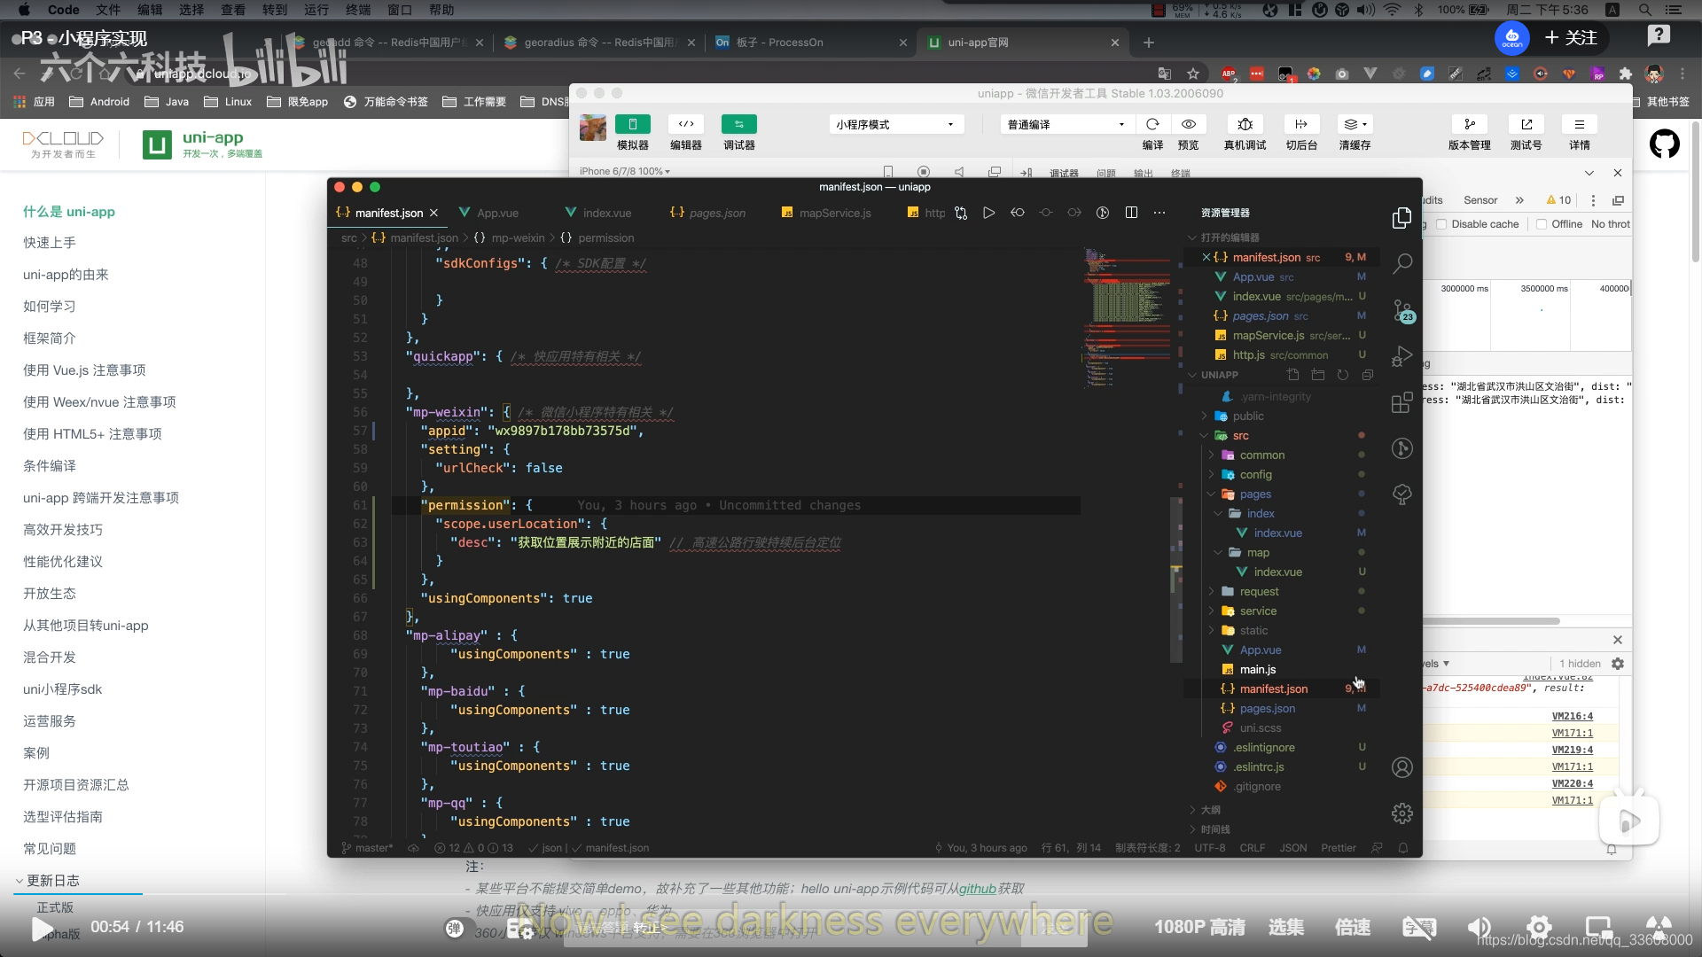Open the 小程序模式 mode dropdown
1702x957 pixels.
(x=895, y=125)
